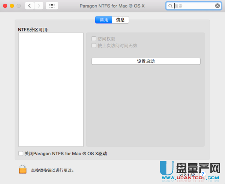Check 关闭Paragon NTFS for Mac OS X驱动
Screen dimensions: 225x184
pyautogui.click(x=21, y=153)
